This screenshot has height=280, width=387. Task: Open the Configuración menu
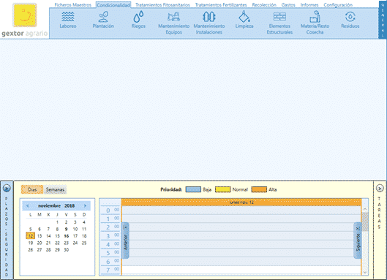(338, 4)
